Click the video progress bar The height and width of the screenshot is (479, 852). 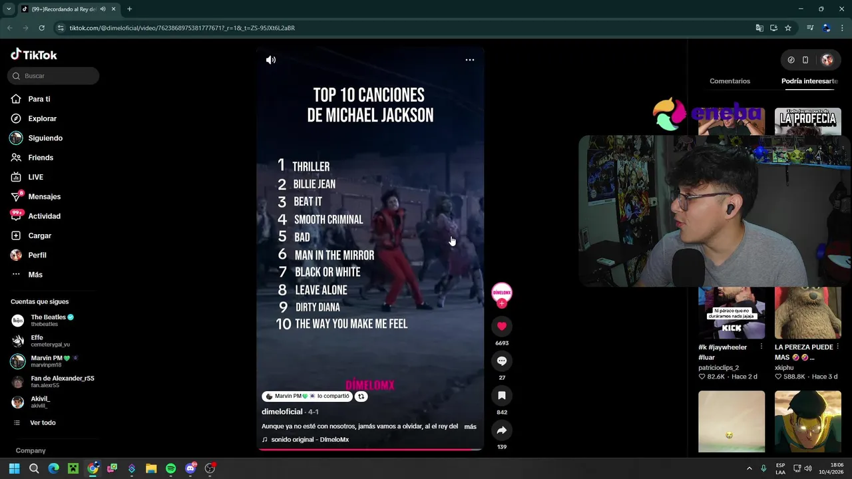pos(370,450)
